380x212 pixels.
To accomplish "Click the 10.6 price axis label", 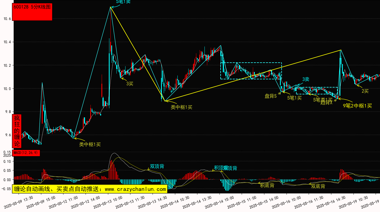I will pos(7,19).
